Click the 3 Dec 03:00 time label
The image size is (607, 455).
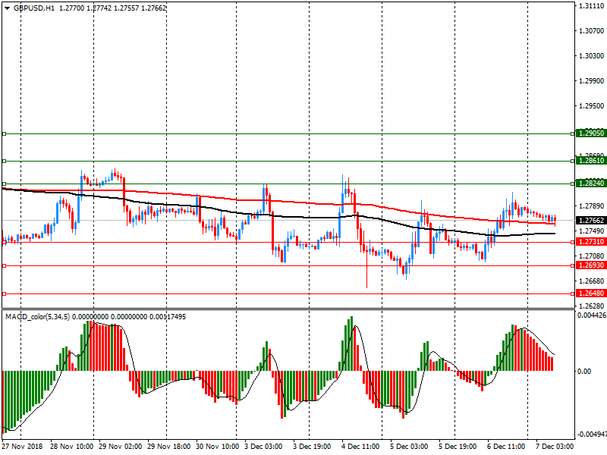(263, 446)
